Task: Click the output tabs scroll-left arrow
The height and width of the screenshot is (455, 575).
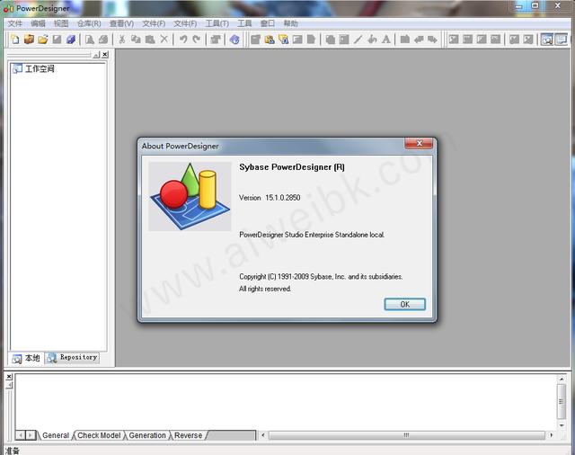Action: pos(21,435)
